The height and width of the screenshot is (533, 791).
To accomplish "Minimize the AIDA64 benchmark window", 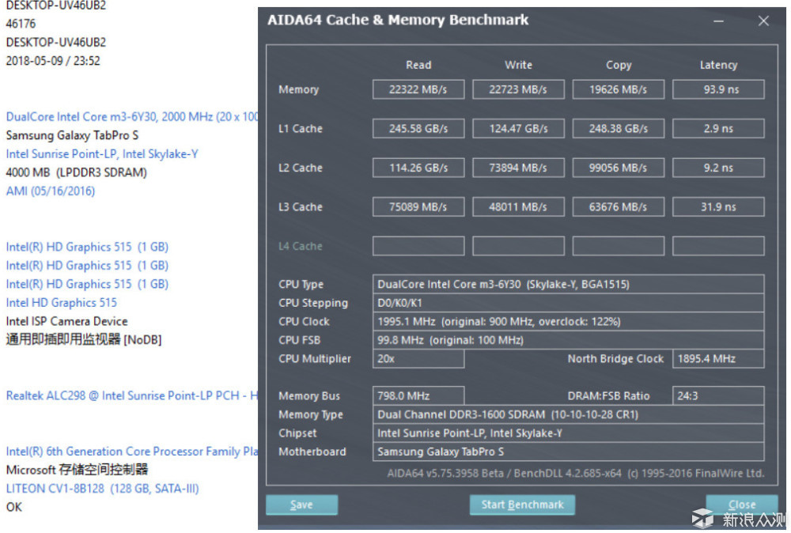I will (x=719, y=21).
